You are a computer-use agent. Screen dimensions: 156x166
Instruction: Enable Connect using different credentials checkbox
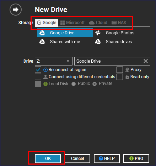pyautogui.click(x=38, y=77)
